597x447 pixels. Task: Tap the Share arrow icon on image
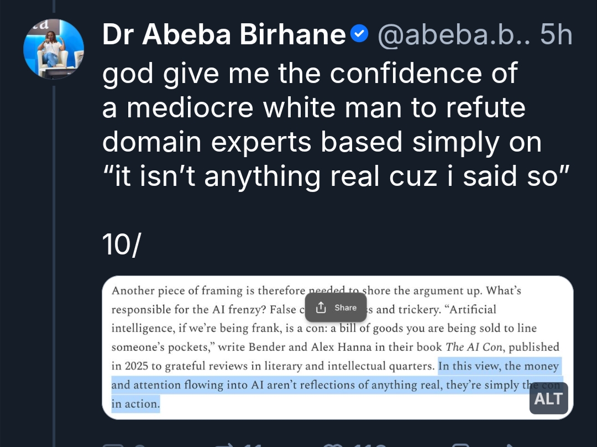point(321,308)
